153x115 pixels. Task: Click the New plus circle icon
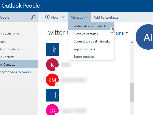47,17
